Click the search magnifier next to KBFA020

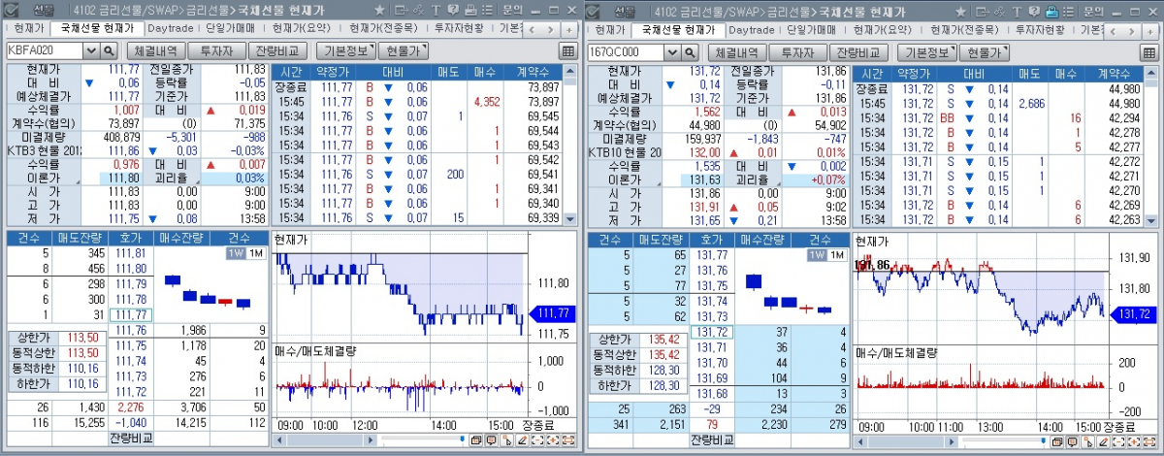point(109,50)
